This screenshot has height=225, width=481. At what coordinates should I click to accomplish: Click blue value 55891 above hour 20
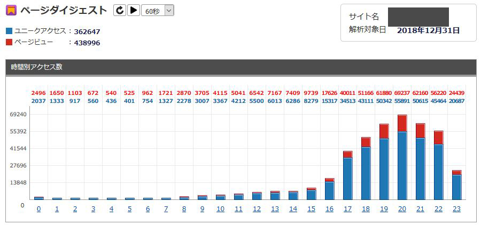pyautogui.click(x=402, y=101)
